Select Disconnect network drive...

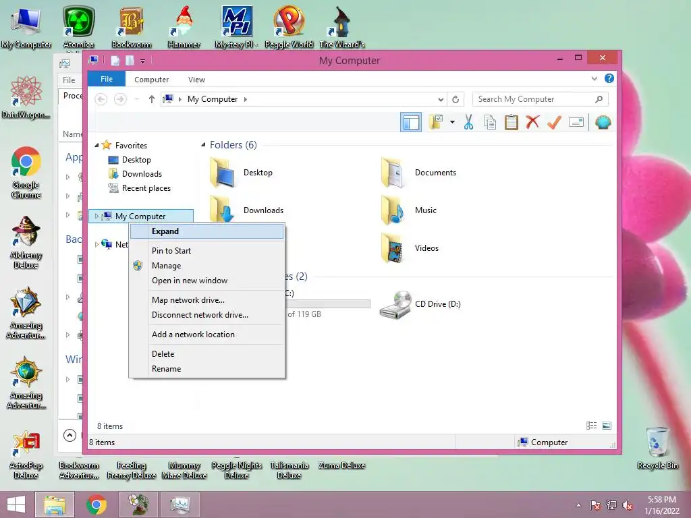click(x=206, y=315)
